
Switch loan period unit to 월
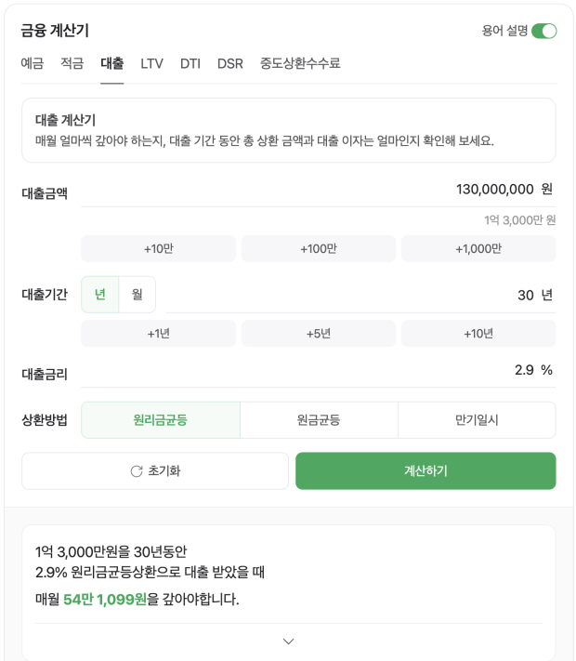coord(137,295)
